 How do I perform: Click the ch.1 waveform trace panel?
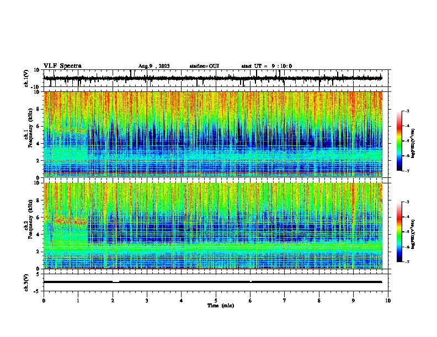pos(216,78)
